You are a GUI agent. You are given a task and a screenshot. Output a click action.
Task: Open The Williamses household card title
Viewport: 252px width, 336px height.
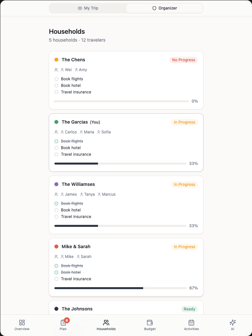pyautogui.click(x=78, y=184)
